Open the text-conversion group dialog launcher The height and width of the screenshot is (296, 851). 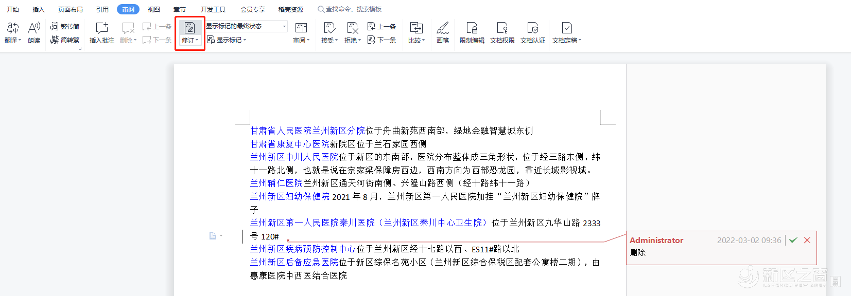coord(80,48)
